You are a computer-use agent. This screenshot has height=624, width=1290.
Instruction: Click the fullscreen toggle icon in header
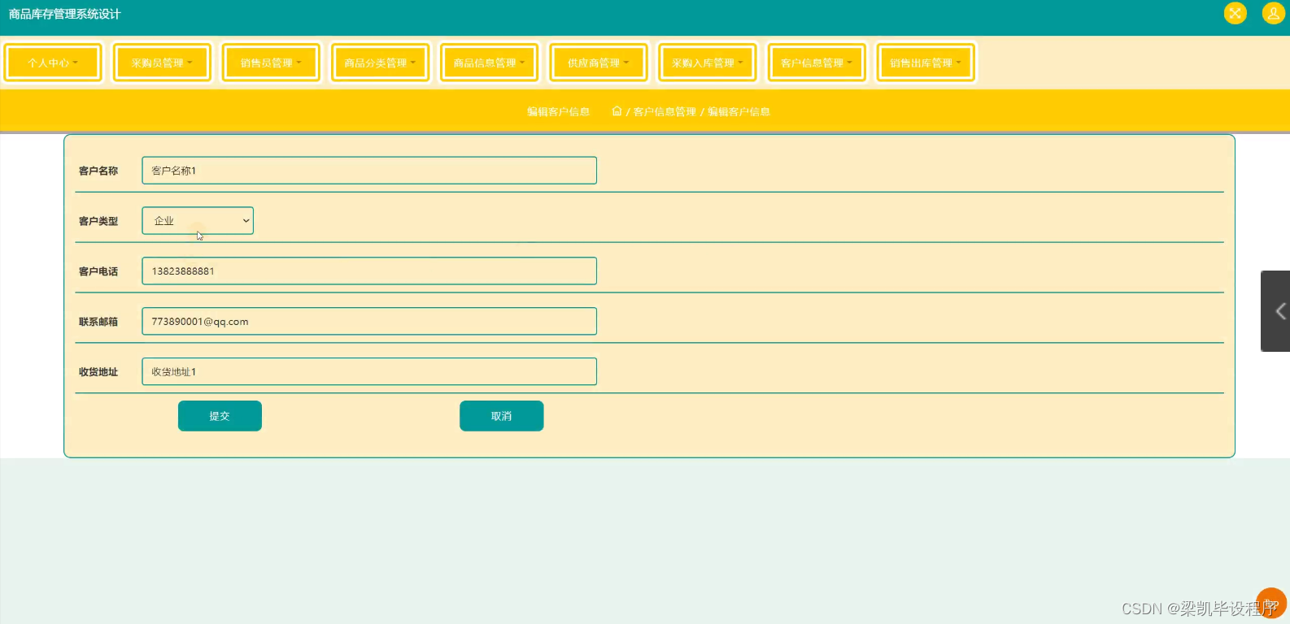(1235, 13)
